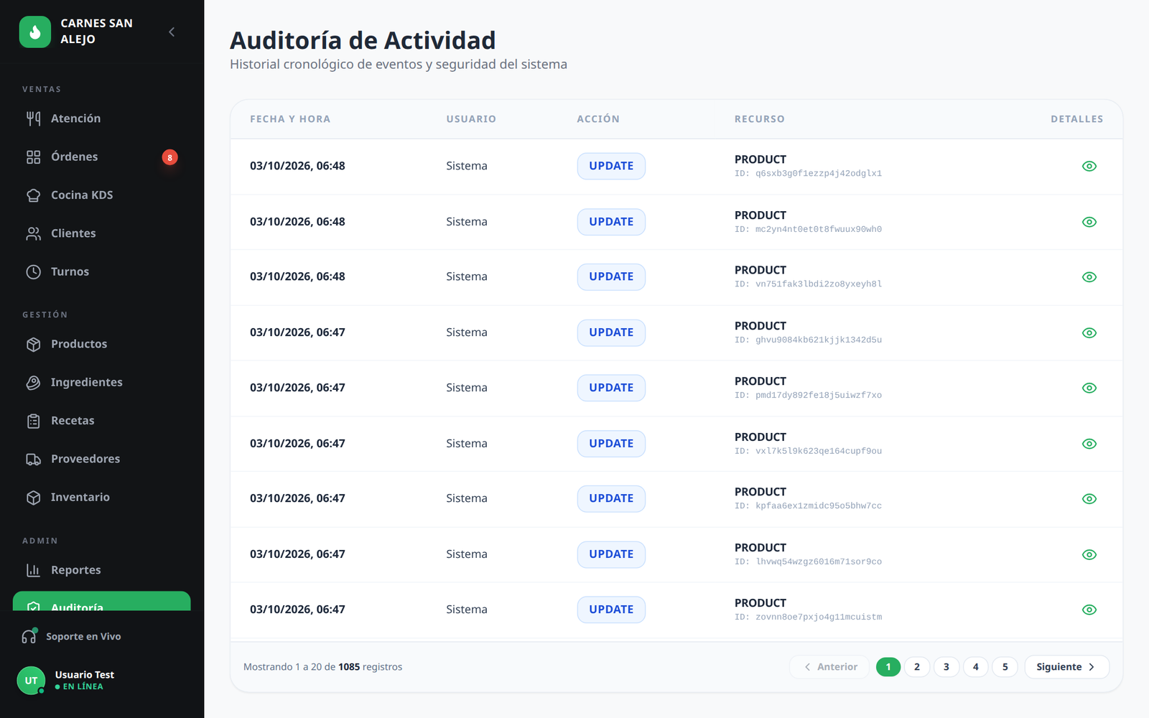Image resolution: width=1149 pixels, height=718 pixels.
Task: Go to the Inventario menu label
Action: click(80, 497)
